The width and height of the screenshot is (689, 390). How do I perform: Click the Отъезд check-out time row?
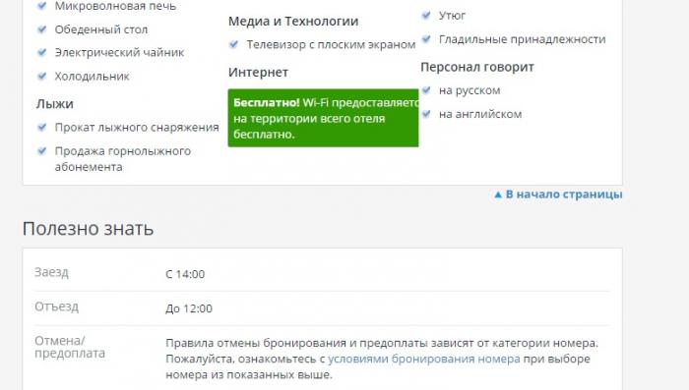(x=323, y=308)
